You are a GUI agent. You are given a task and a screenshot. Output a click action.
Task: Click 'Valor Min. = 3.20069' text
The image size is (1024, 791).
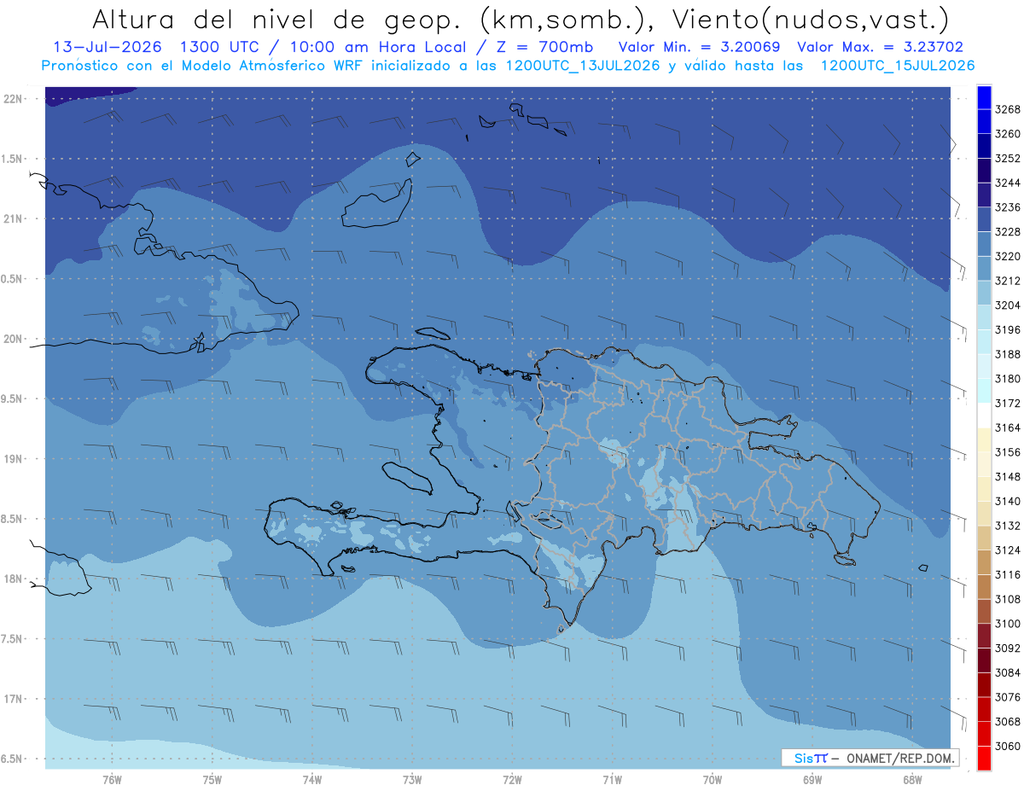(x=699, y=48)
